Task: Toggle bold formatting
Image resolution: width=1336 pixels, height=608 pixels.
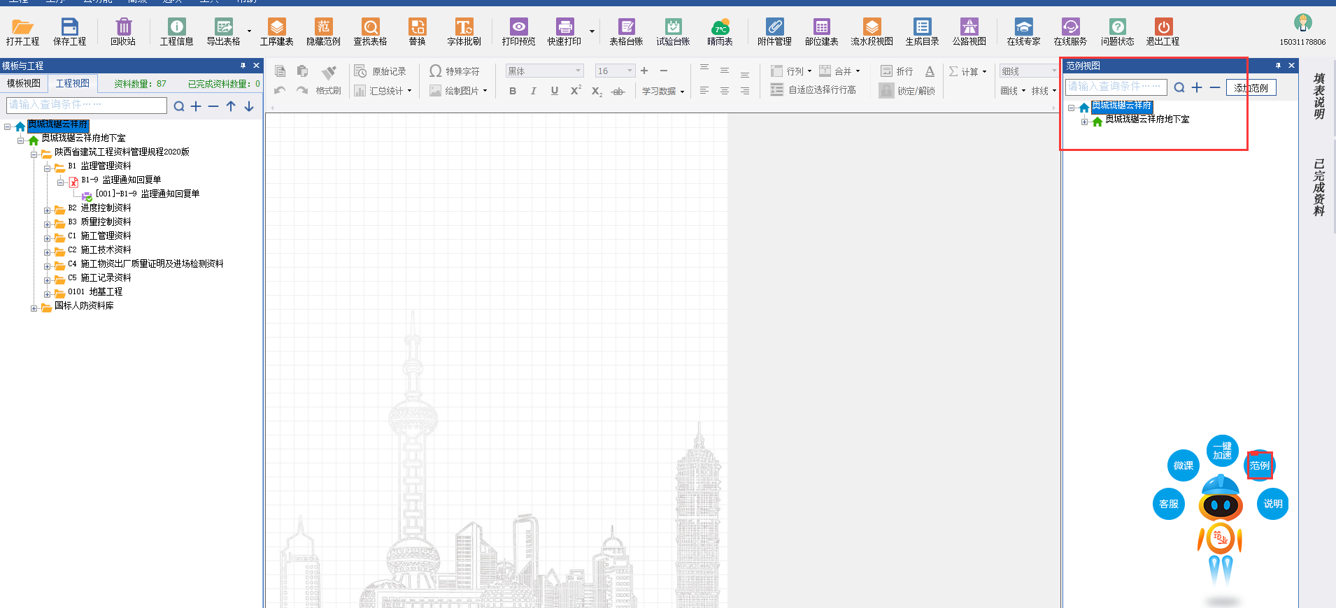Action: coord(513,91)
